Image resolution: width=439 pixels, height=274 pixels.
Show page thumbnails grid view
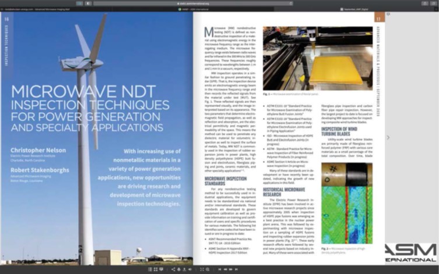pyautogui.click(x=154, y=269)
